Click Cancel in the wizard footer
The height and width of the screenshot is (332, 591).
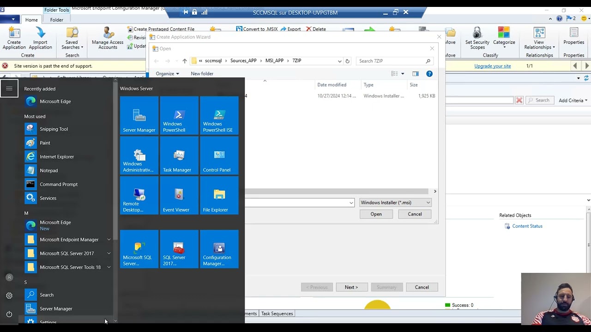(422, 287)
